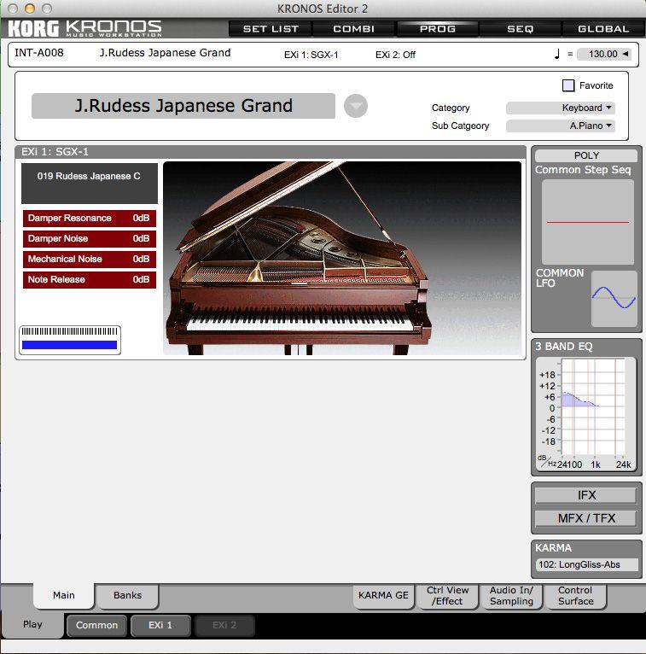Open GLOBAL mode
The height and width of the screenshot is (654, 646).
tap(603, 29)
